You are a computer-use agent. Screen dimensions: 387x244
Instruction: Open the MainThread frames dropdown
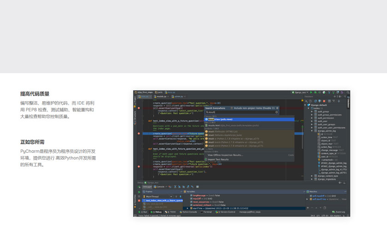tap(171, 197)
